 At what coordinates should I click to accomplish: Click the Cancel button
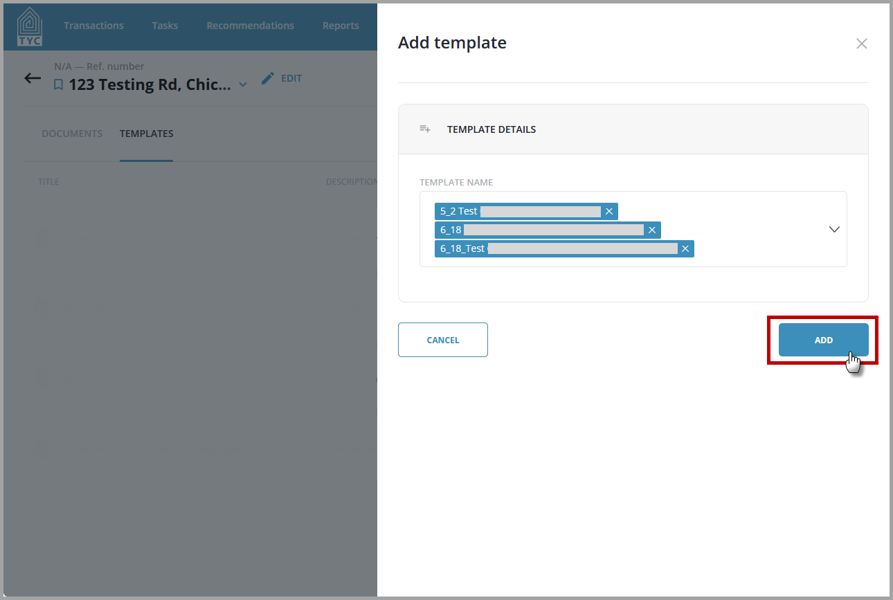[x=443, y=340]
